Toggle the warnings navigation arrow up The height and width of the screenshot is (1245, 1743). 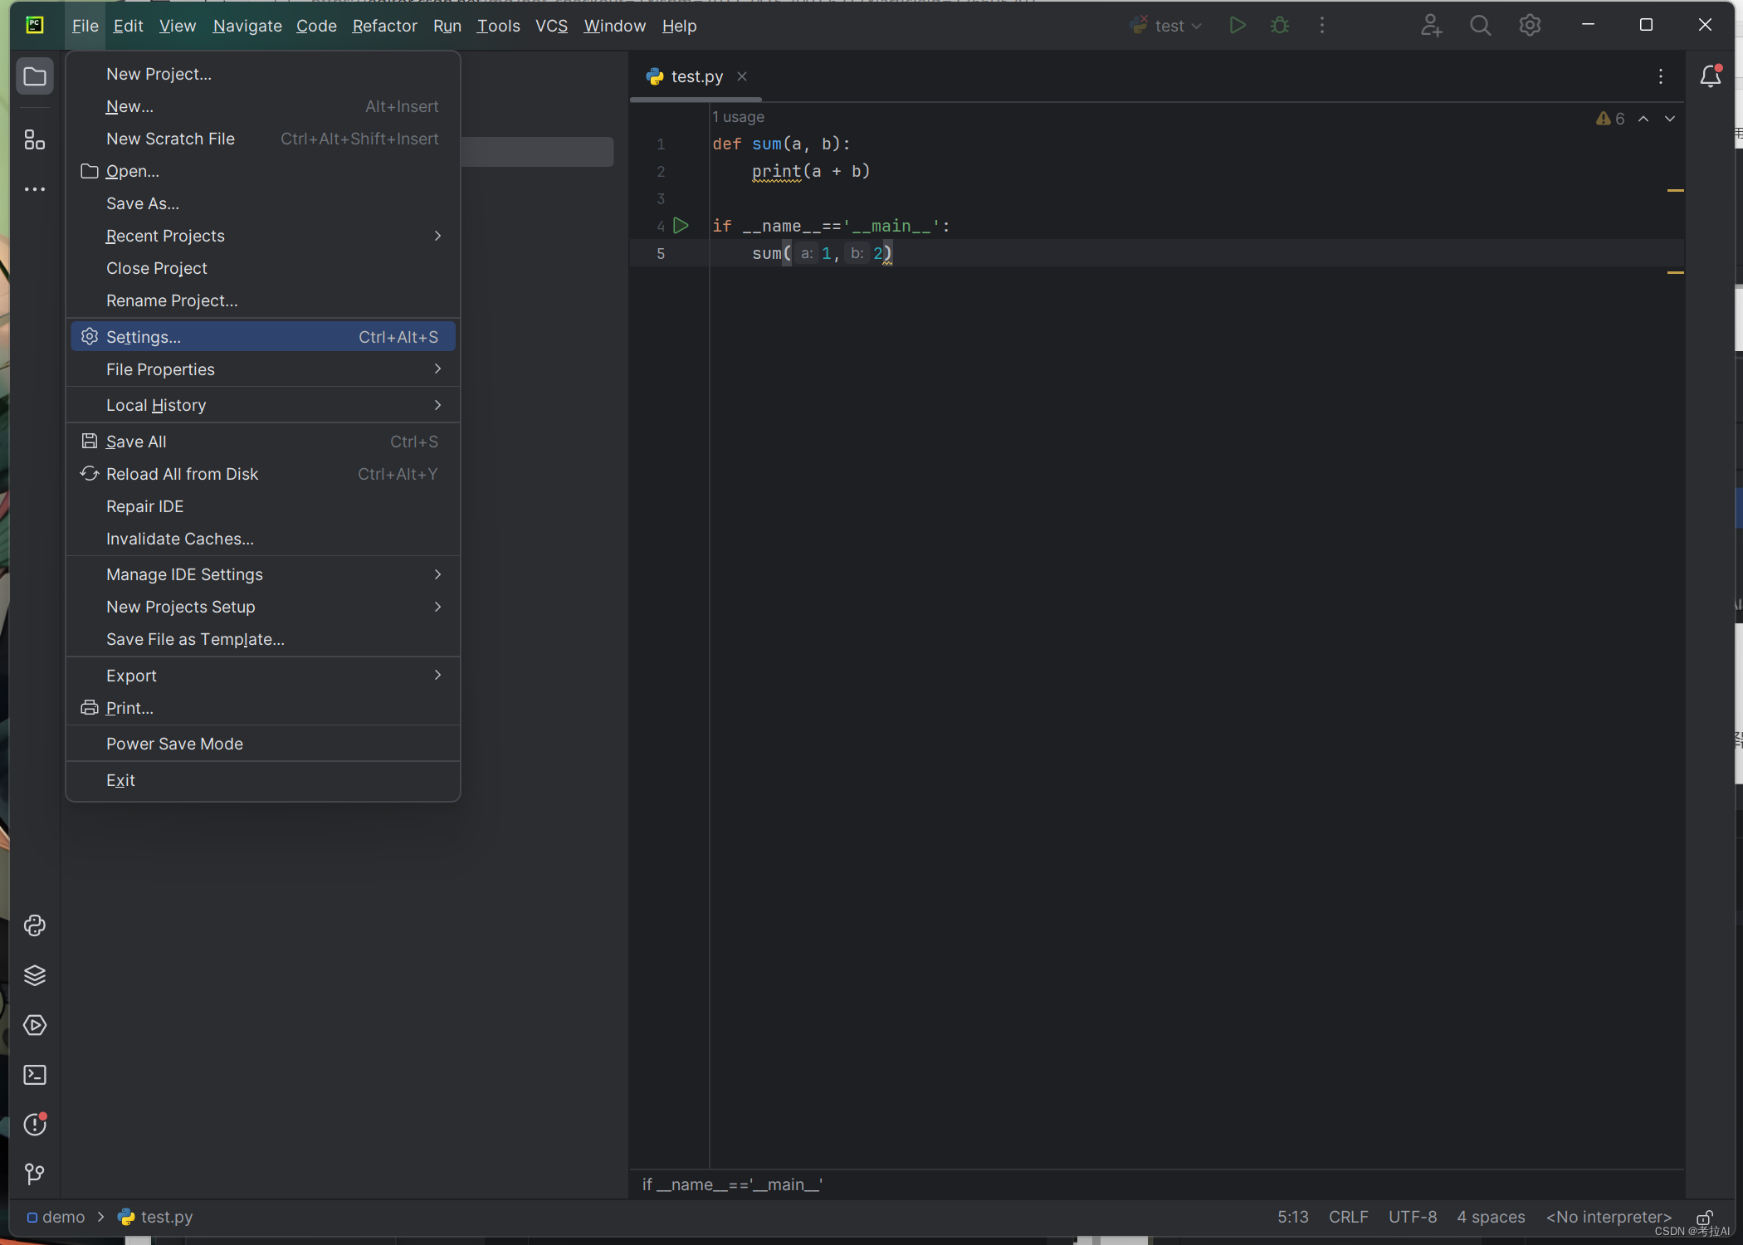(1643, 119)
